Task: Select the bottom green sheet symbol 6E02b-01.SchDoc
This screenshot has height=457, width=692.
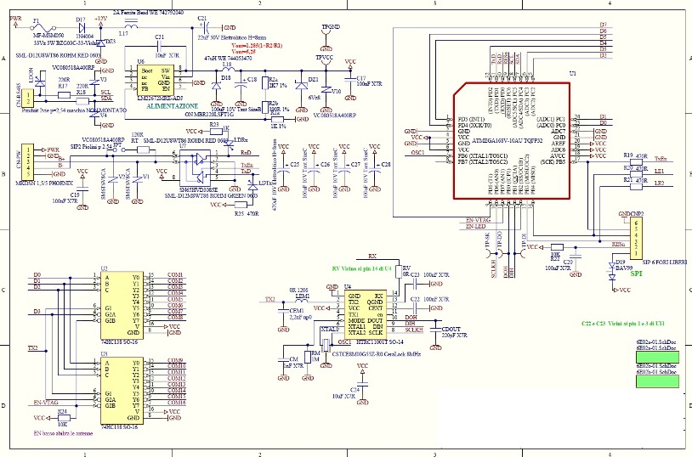Action: [x=657, y=381]
